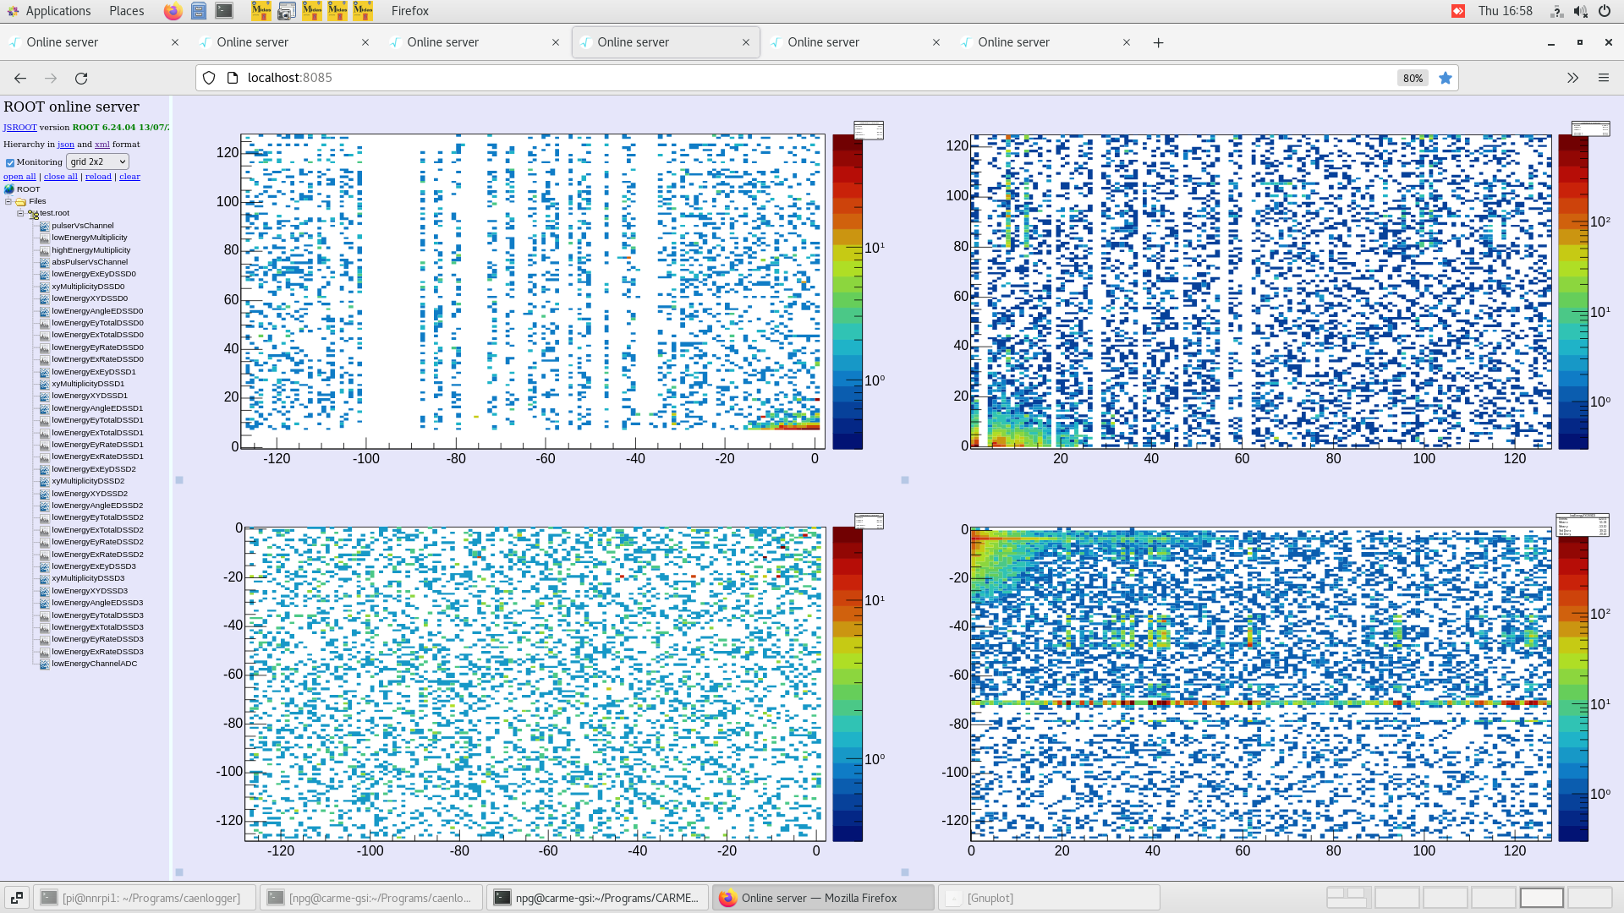Click the pulserVsChannel 2D histogram icon

pos(44,226)
